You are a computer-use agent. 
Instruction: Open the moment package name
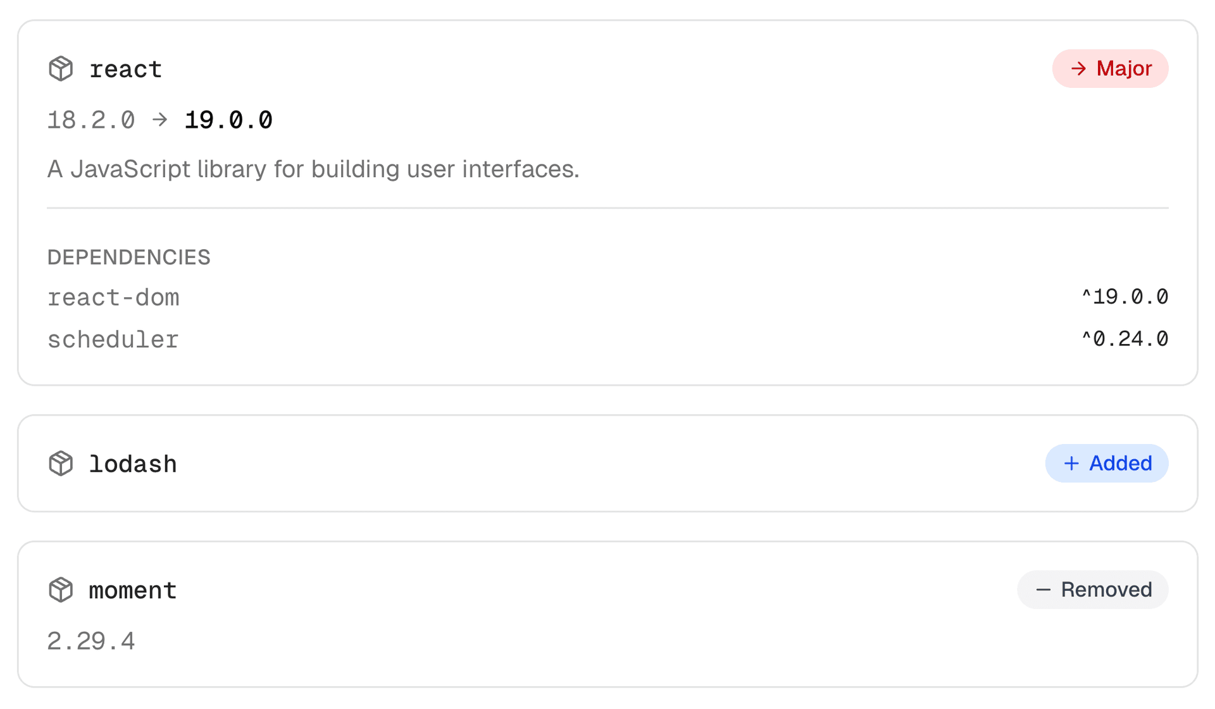coord(133,590)
